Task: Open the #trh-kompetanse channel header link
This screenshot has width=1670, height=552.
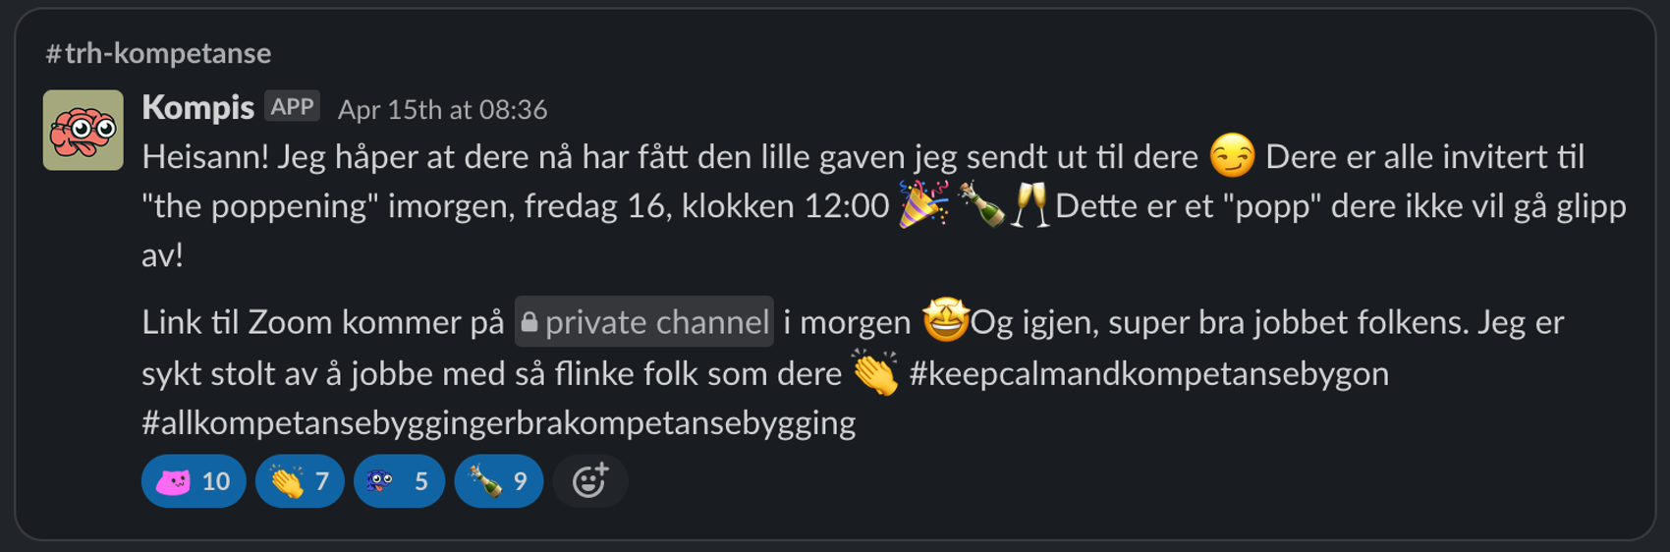Action: tap(158, 53)
